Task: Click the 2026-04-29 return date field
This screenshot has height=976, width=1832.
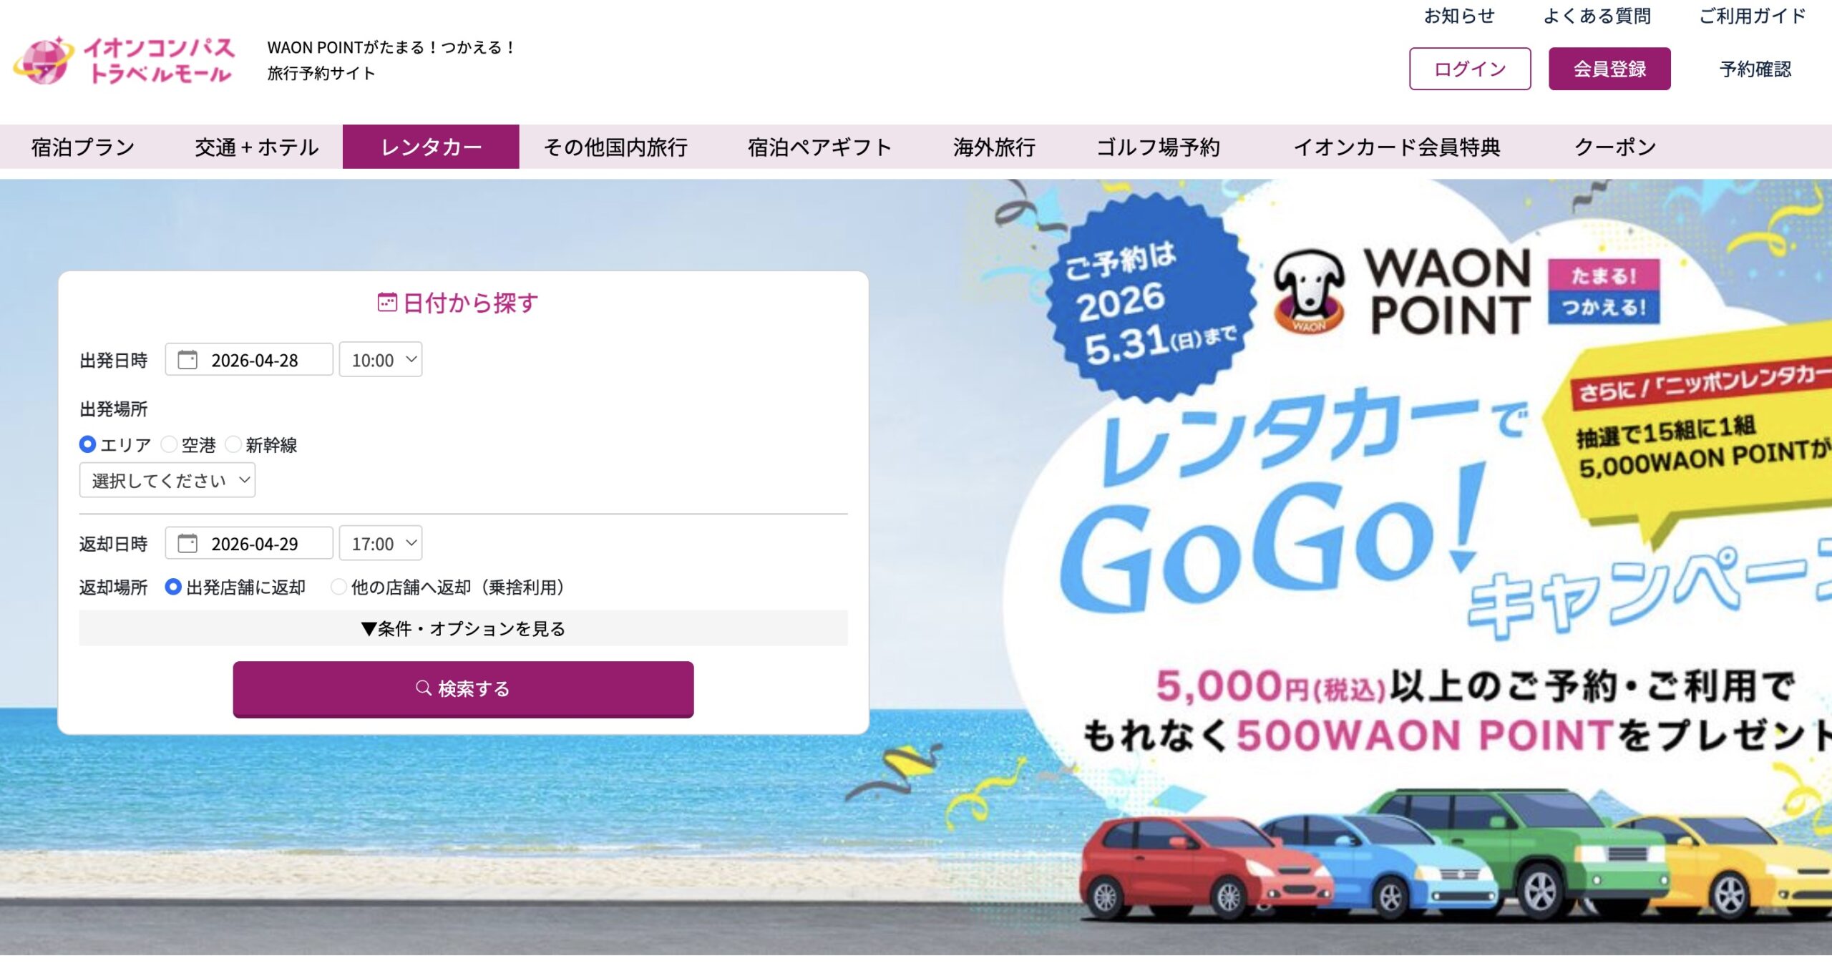Action: click(x=249, y=543)
